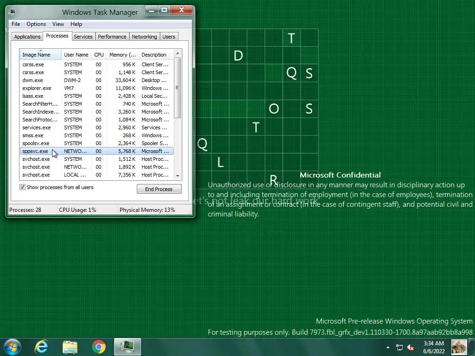
Task: Sort by CPU column header
Action: coord(99,55)
